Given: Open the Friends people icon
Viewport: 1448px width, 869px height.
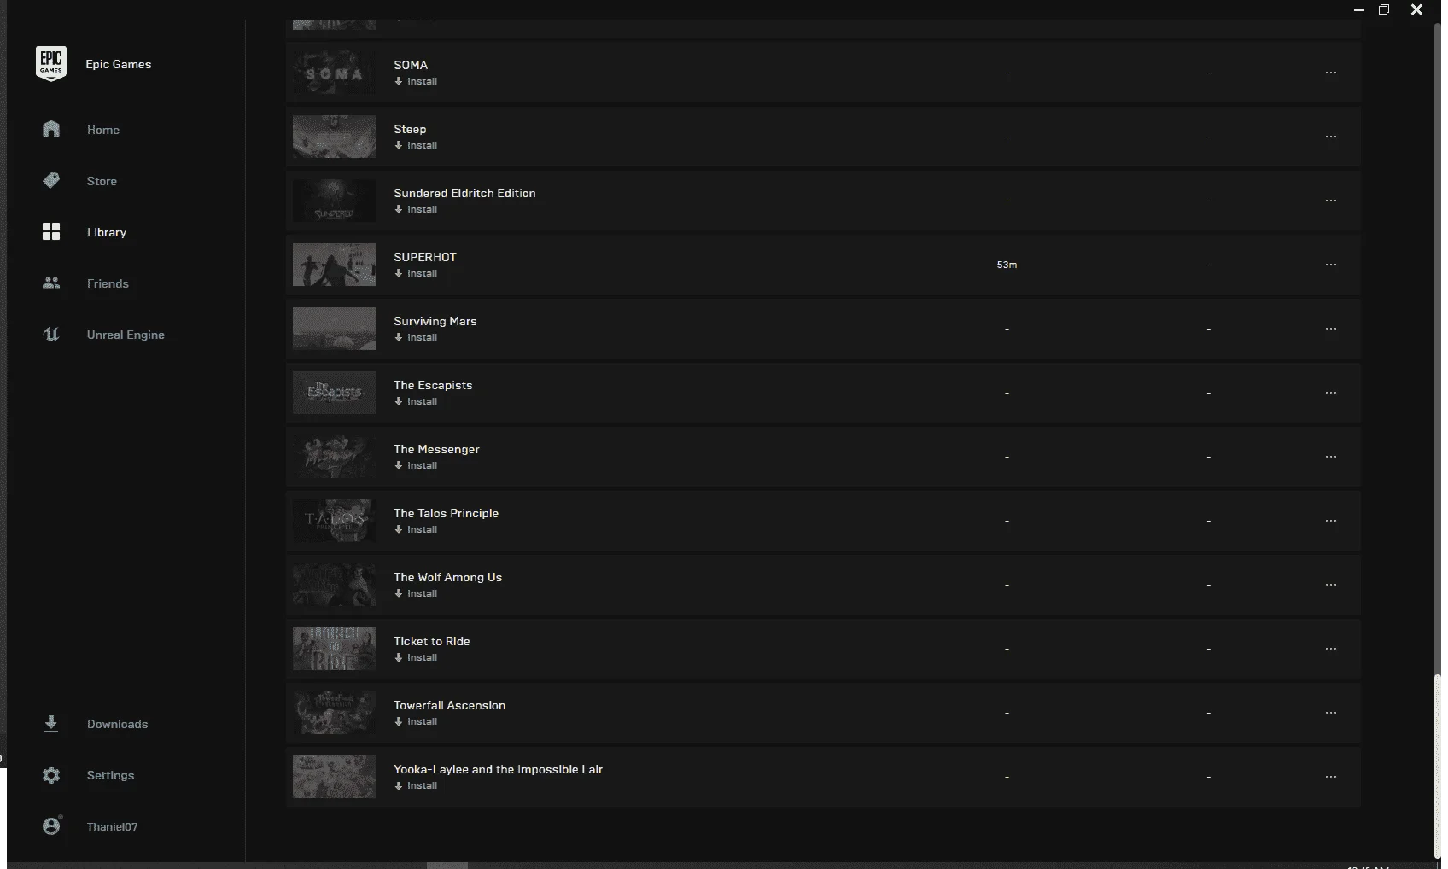Looking at the screenshot, I should 51,283.
